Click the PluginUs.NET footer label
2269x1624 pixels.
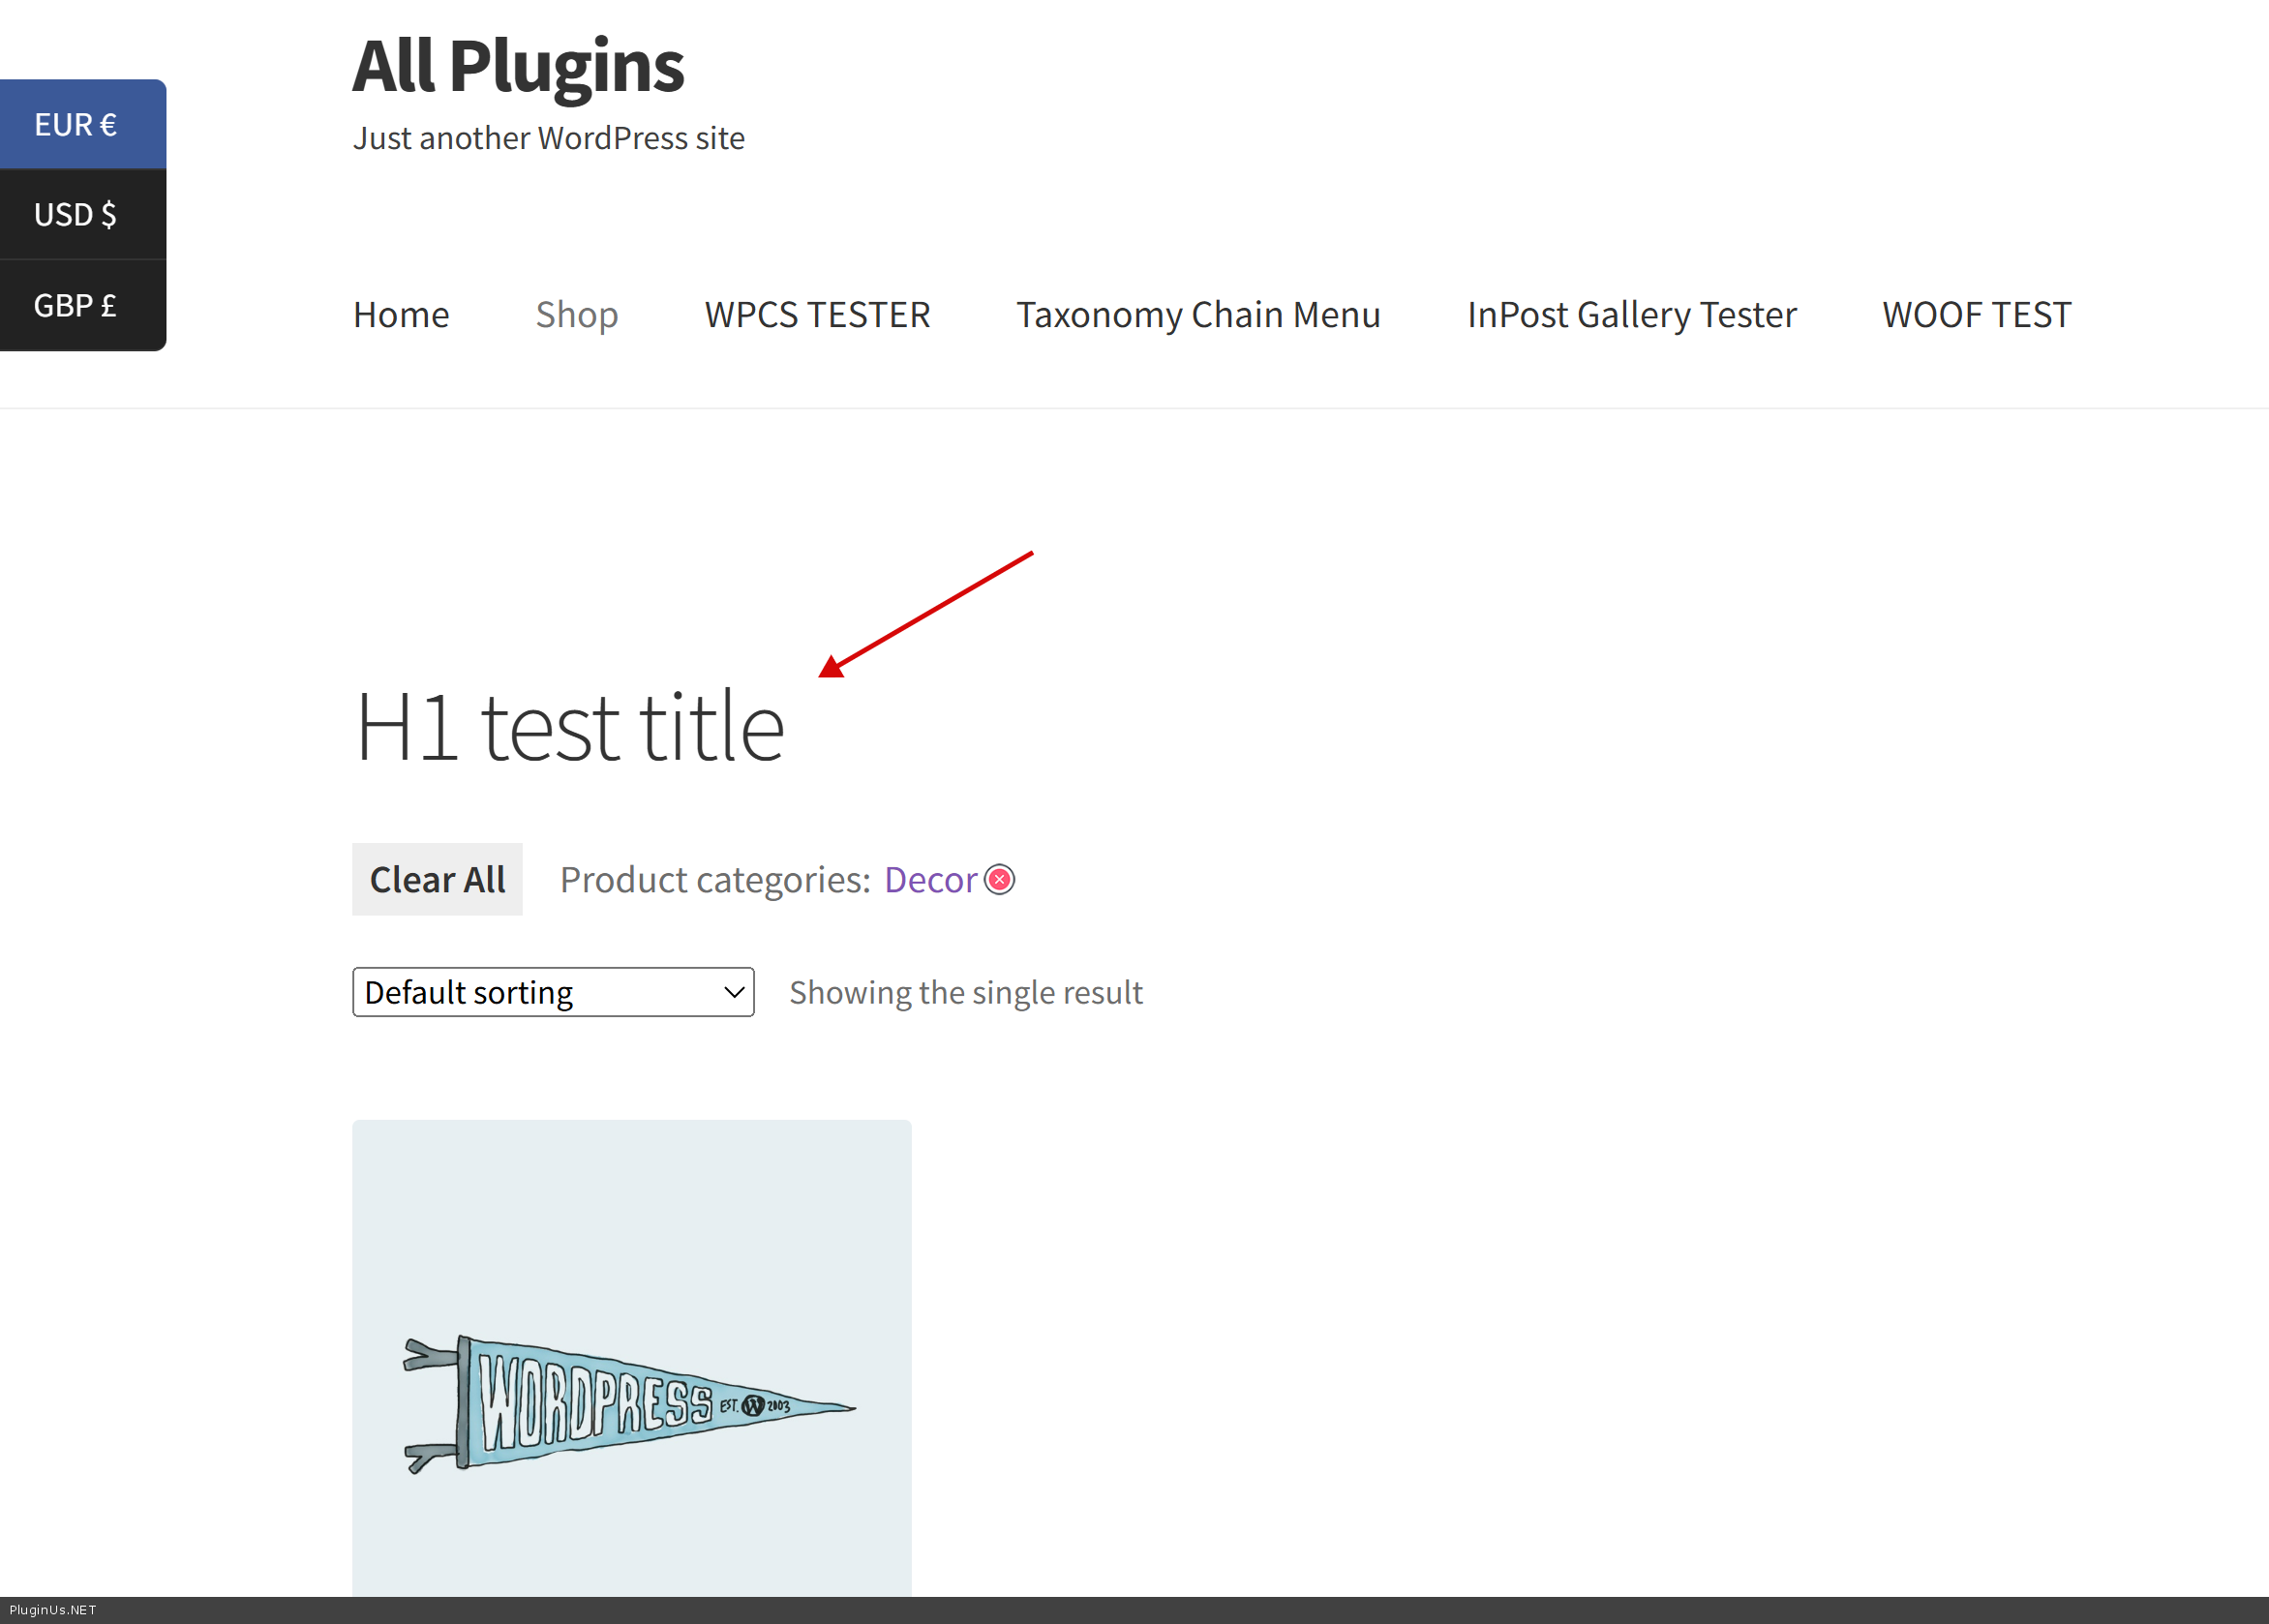(x=53, y=1610)
